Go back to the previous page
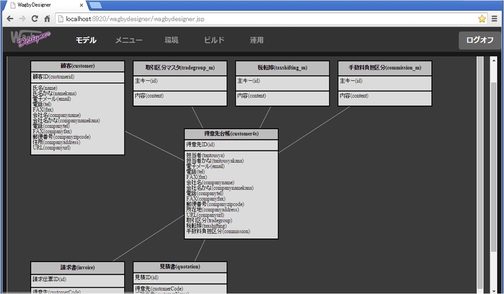 click(10, 19)
